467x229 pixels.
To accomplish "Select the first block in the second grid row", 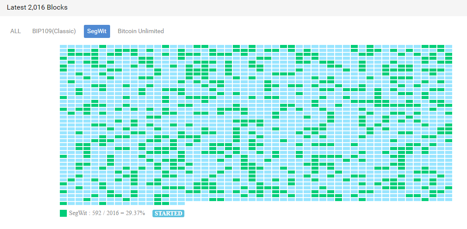I will tap(63, 50).
